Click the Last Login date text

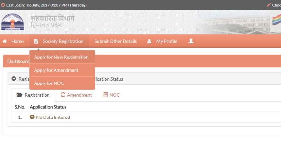point(57,5)
